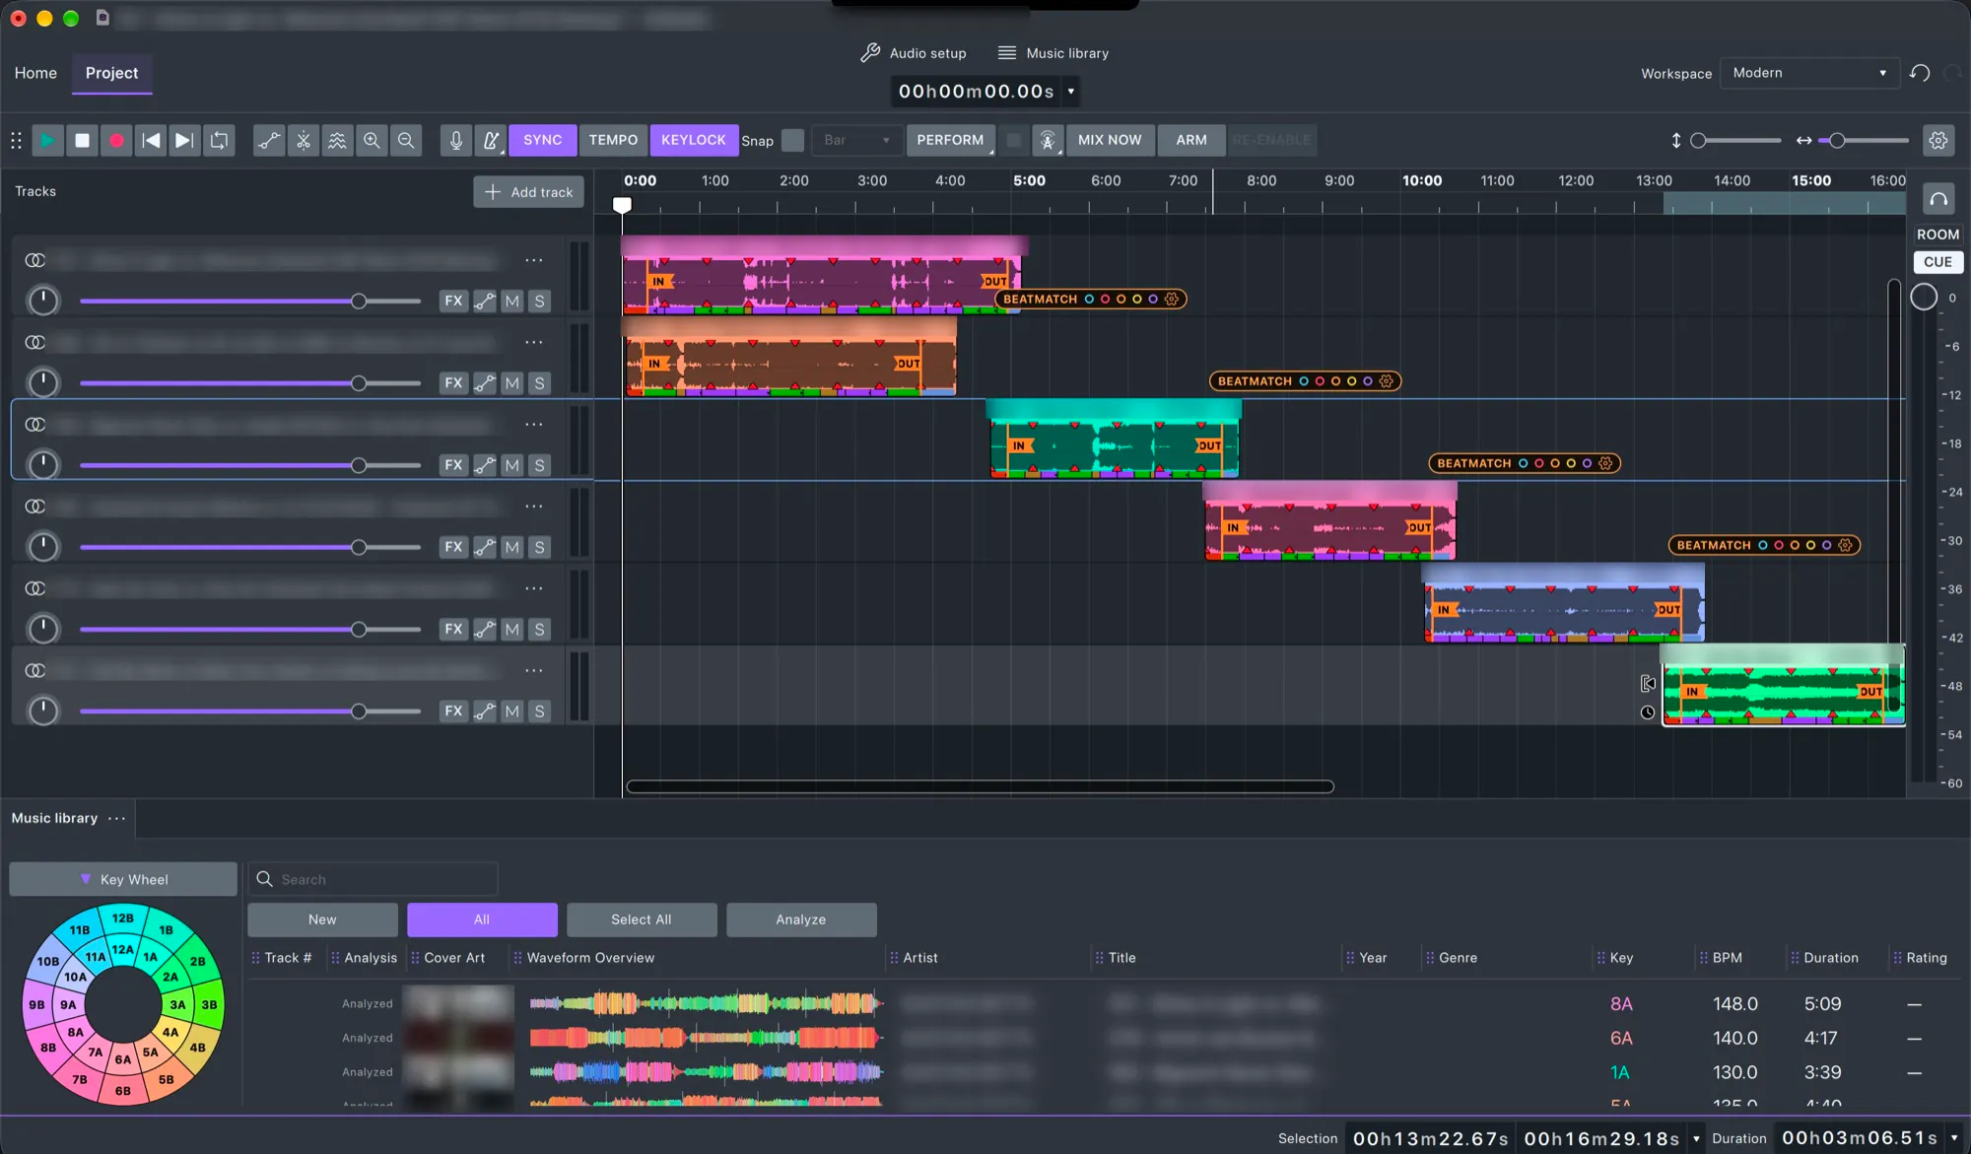The image size is (1971, 1154).
Task: Click the Add track button
Action: click(x=529, y=192)
